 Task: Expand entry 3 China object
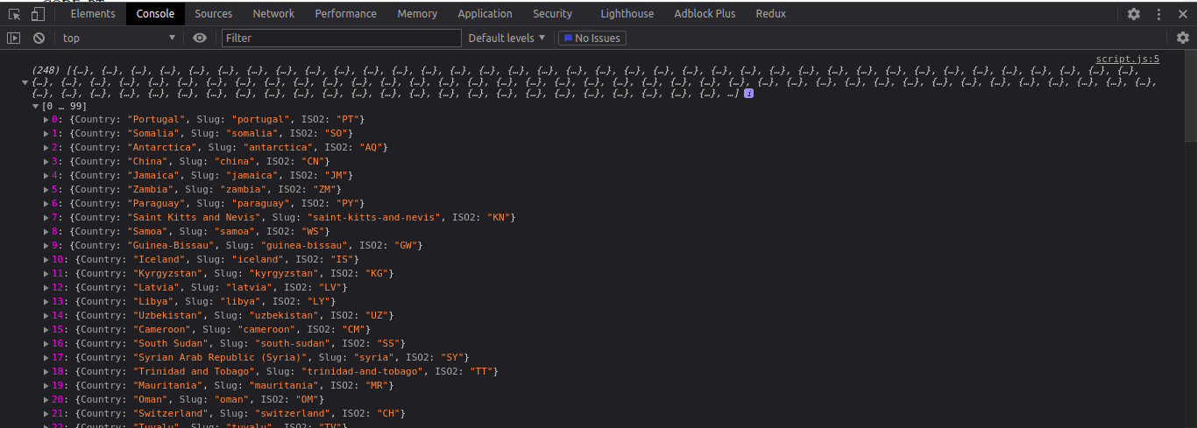point(46,161)
